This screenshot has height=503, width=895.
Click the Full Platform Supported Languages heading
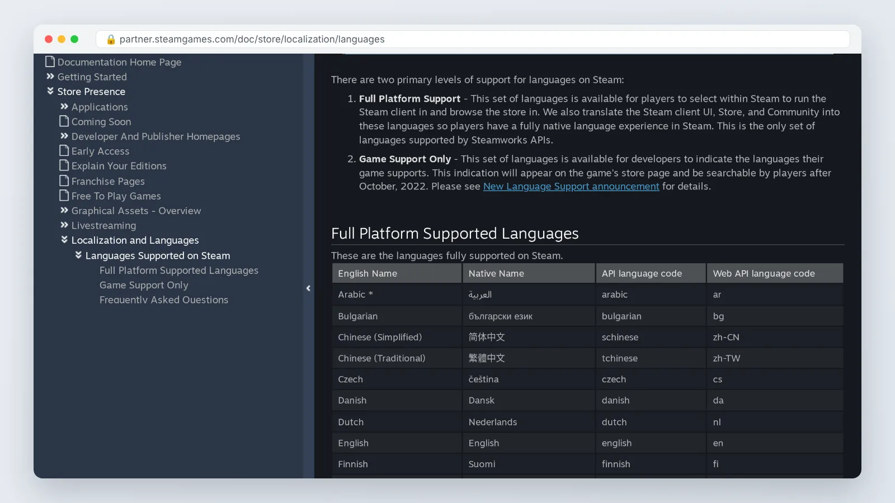[455, 234]
